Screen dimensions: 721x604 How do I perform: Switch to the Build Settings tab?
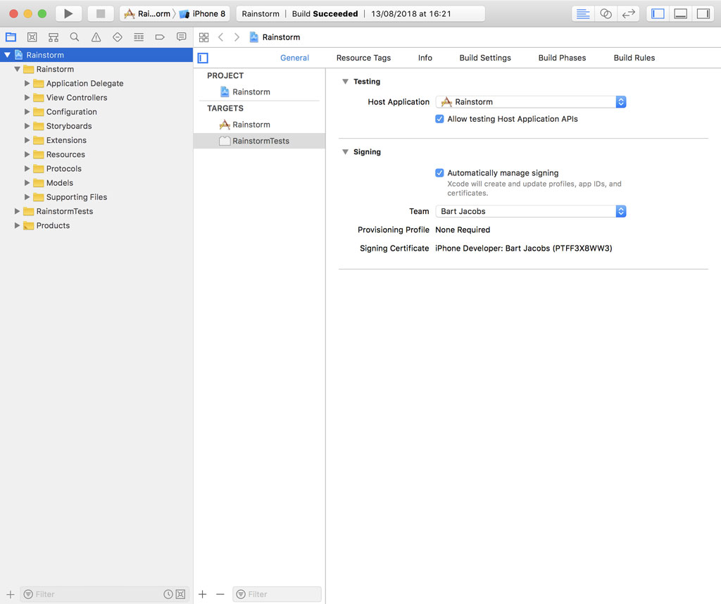(x=485, y=58)
